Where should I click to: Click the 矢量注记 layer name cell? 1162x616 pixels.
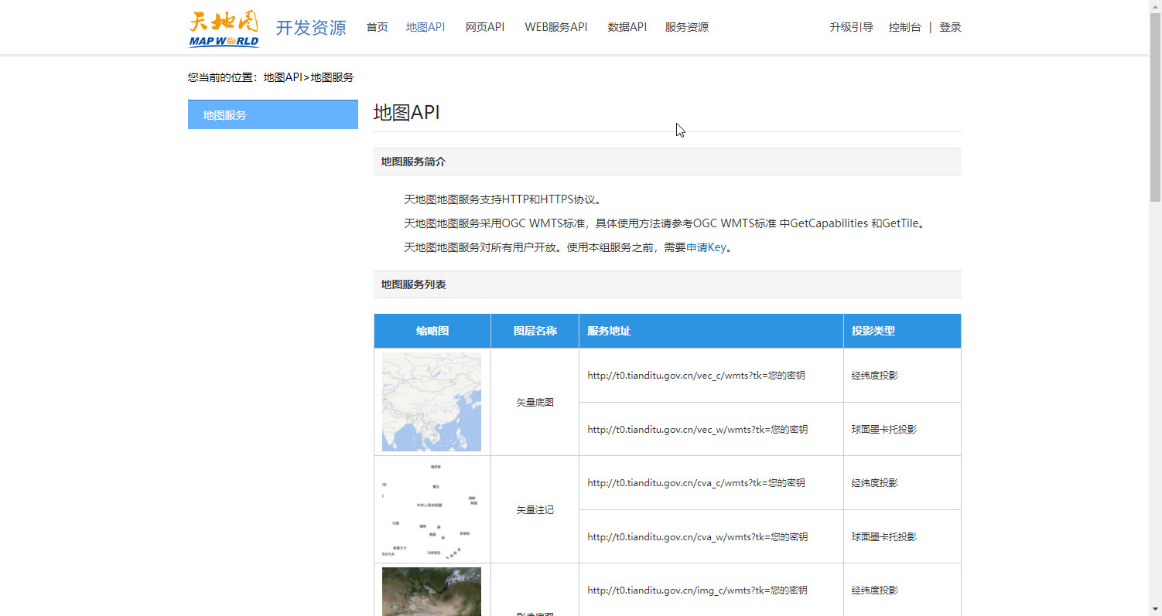(x=535, y=510)
